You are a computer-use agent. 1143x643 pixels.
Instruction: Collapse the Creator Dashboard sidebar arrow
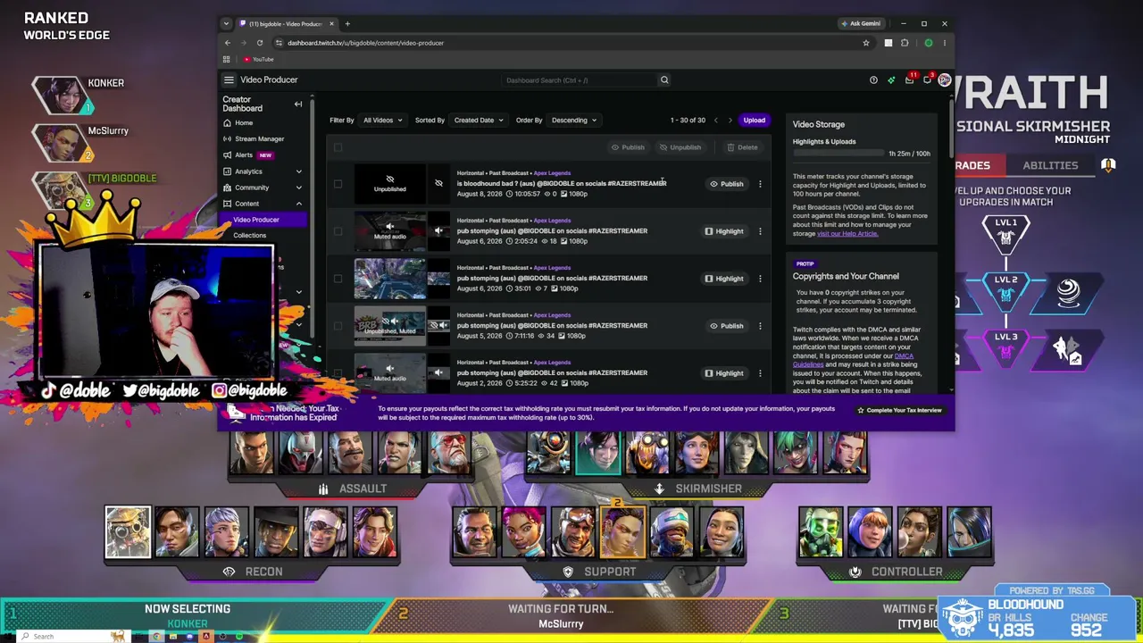point(298,104)
